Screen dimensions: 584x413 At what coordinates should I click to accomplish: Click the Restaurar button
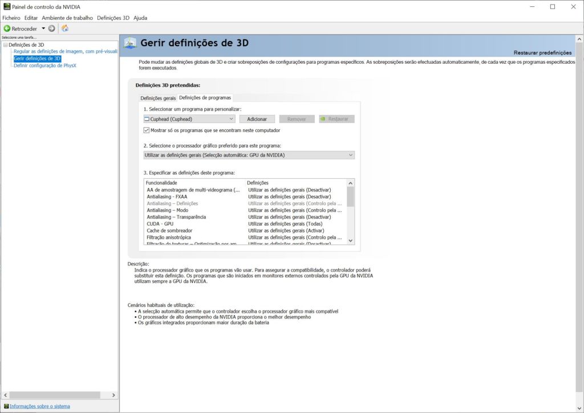tap(336, 119)
